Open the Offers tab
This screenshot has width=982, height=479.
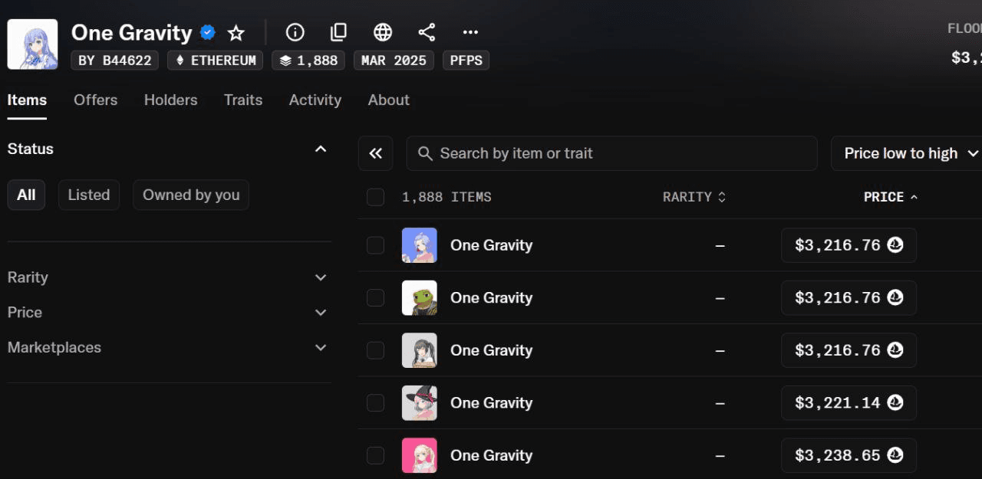[96, 100]
